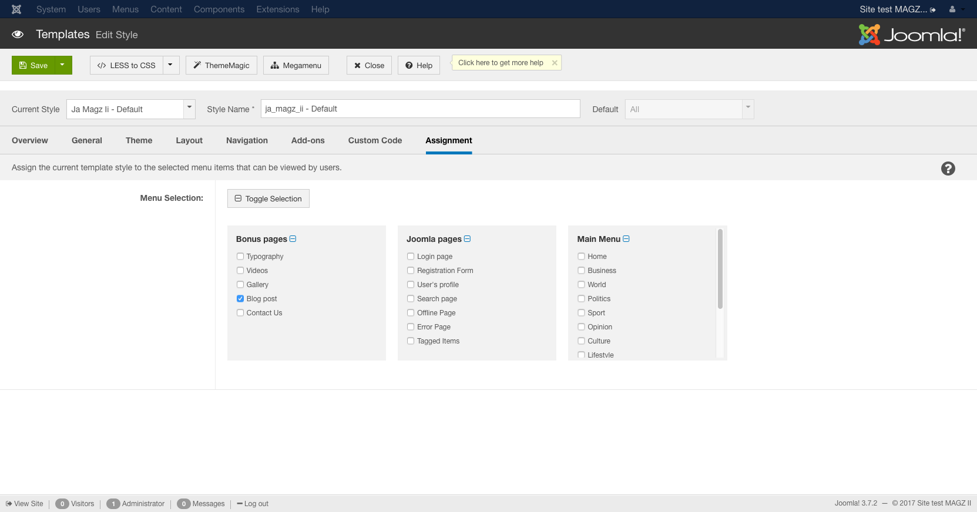Viewport: 977px width, 512px height.
Task: Check the User's profile checkbox
Action: point(411,284)
